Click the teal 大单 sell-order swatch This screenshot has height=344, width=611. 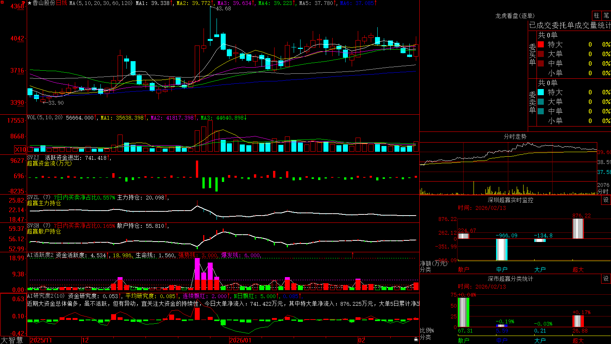point(541,102)
